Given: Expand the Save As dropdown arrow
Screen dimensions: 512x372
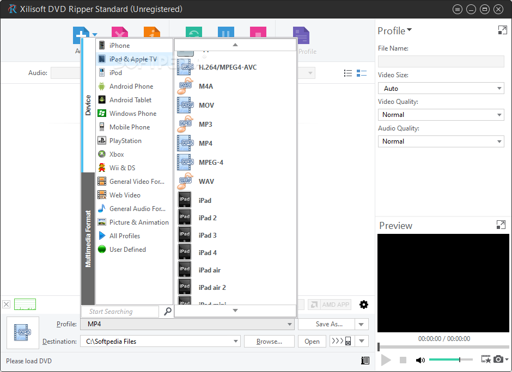Looking at the screenshot, I should 362,324.
